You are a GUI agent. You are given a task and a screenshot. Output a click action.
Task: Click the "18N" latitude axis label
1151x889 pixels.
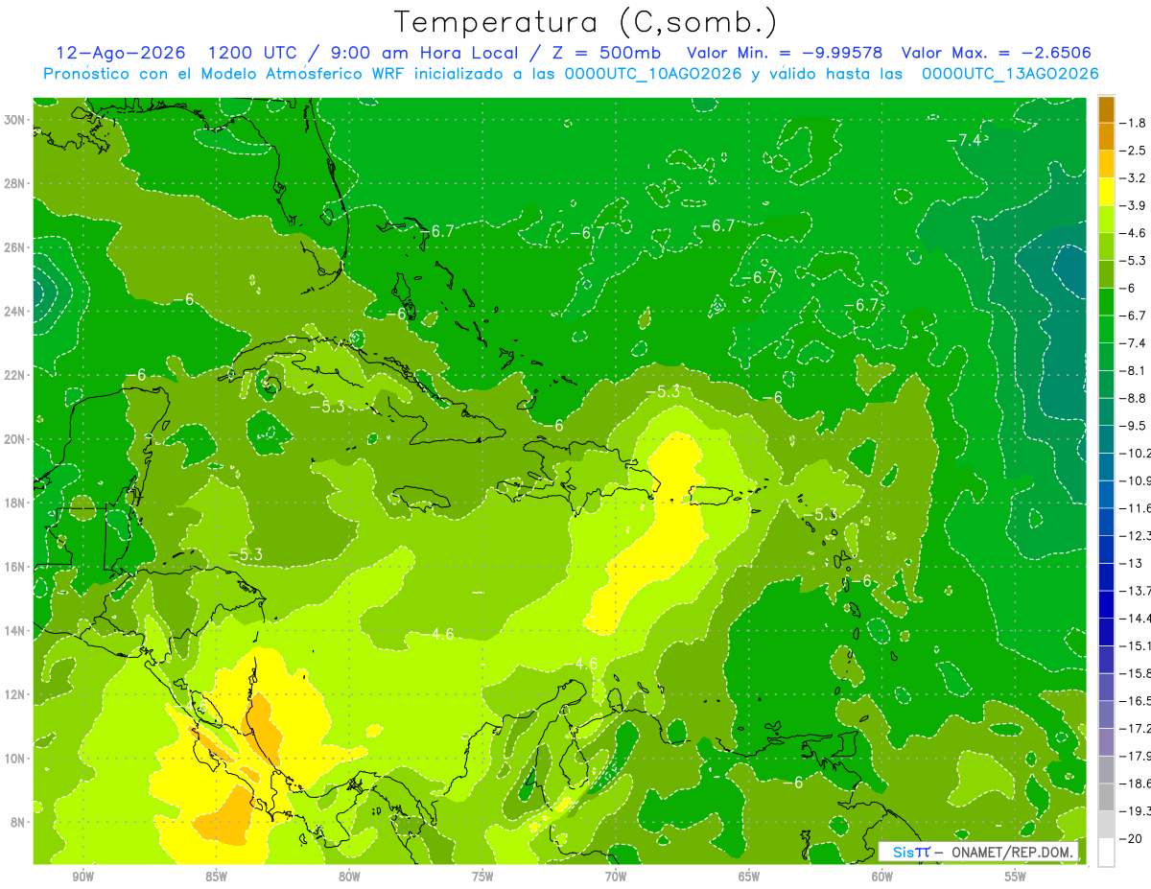pos(15,503)
